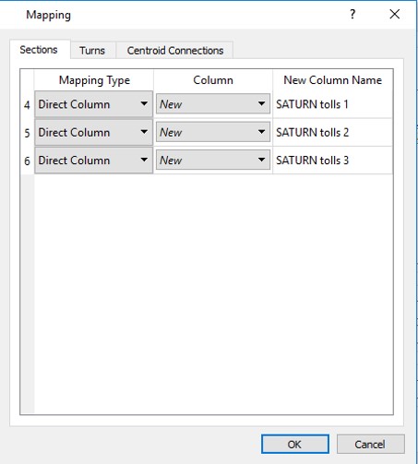Expand Mapping Type dropdown in row 6
The height and width of the screenshot is (464, 418).
click(93, 161)
